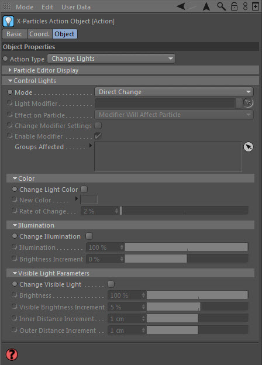Click the back arrow navigation icon
This screenshot has height=365, width=262.
click(181, 6)
